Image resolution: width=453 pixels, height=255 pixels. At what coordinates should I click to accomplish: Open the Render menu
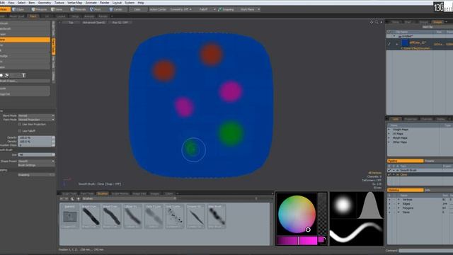pyautogui.click(x=105, y=3)
